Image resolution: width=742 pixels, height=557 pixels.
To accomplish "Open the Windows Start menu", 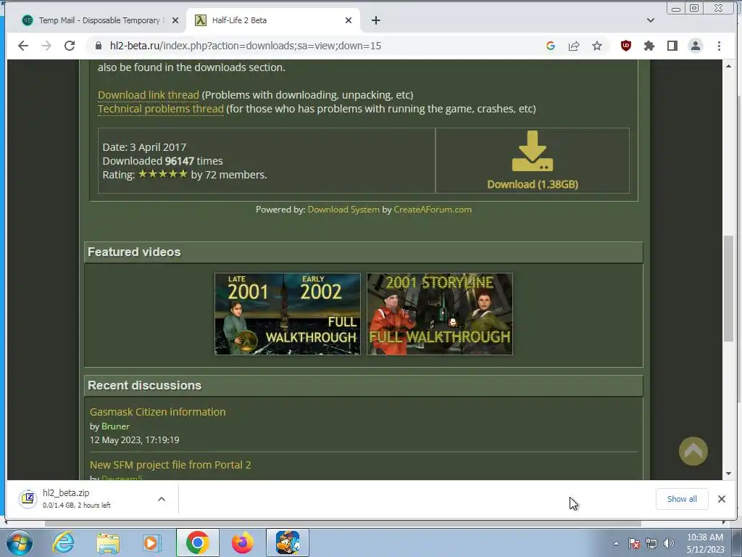I will click(19, 542).
